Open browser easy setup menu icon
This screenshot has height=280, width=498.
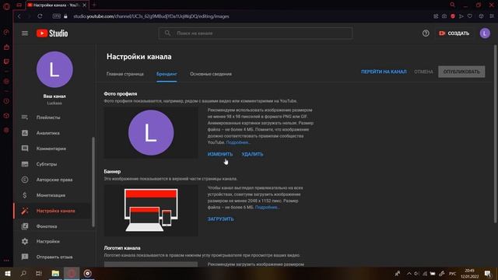(492, 16)
